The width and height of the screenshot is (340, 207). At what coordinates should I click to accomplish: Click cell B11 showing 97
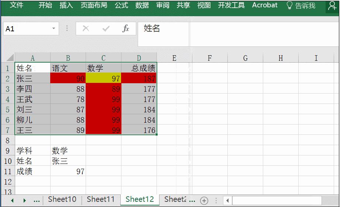pyautogui.click(x=68, y=171)
